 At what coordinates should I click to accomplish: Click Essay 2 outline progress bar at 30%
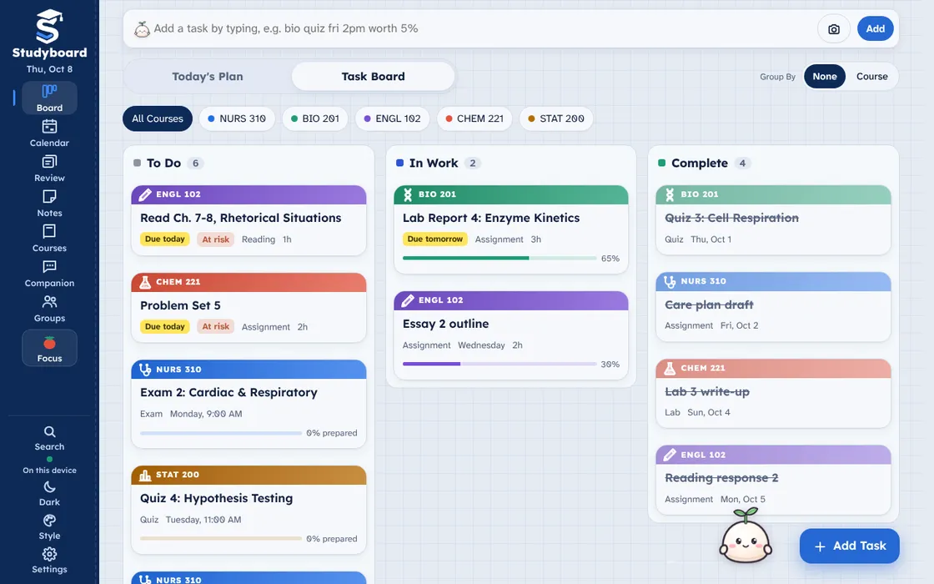500,364
